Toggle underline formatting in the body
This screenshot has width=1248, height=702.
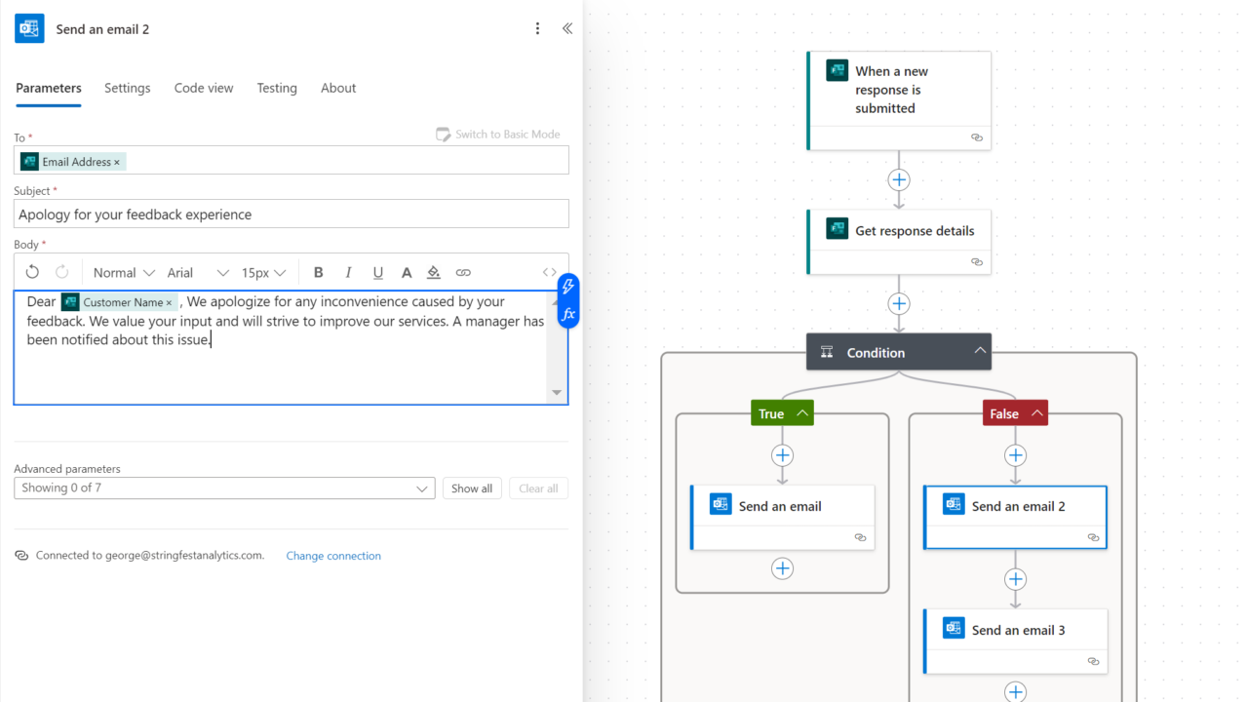tap(378, 273)
